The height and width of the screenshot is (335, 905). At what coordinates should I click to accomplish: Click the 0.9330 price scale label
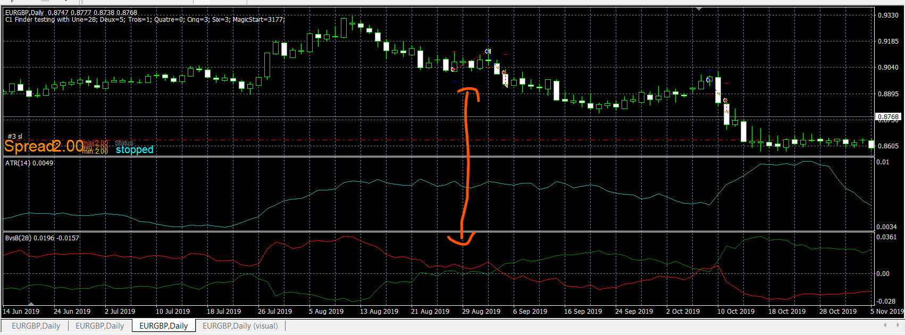tap(888, 15)
